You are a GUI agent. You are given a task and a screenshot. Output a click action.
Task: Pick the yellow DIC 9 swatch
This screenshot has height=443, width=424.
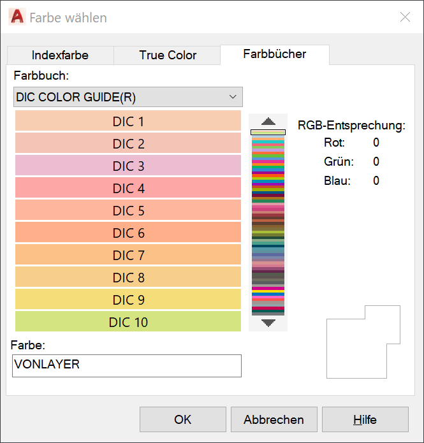point(128,300)
